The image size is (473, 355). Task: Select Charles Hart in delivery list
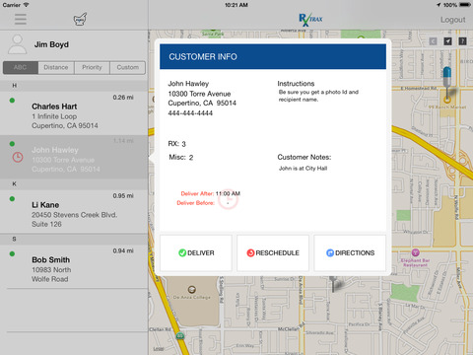(x=74, y=112)
